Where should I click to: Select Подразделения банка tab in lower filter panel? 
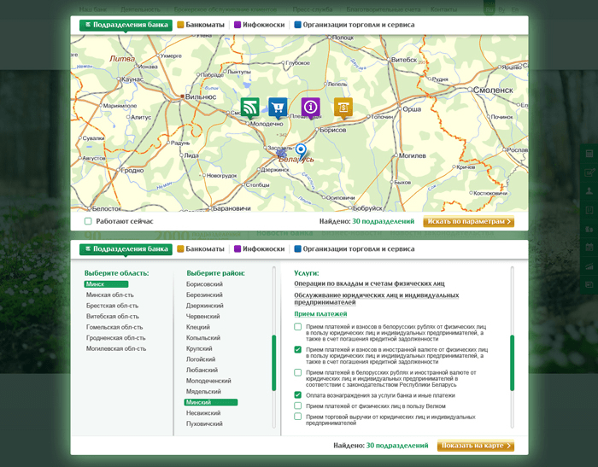point(126,249)
